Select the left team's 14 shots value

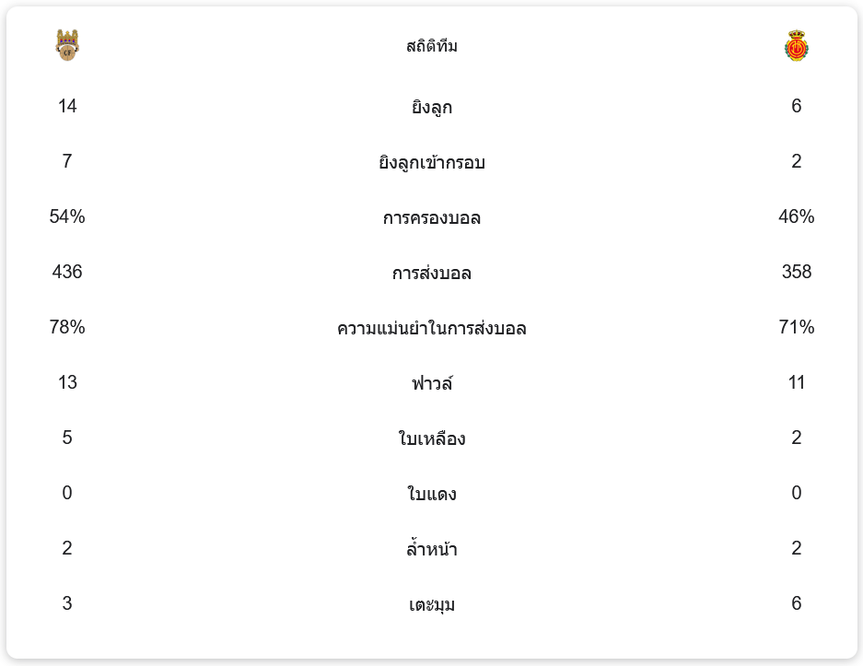[x=67, y=106]
